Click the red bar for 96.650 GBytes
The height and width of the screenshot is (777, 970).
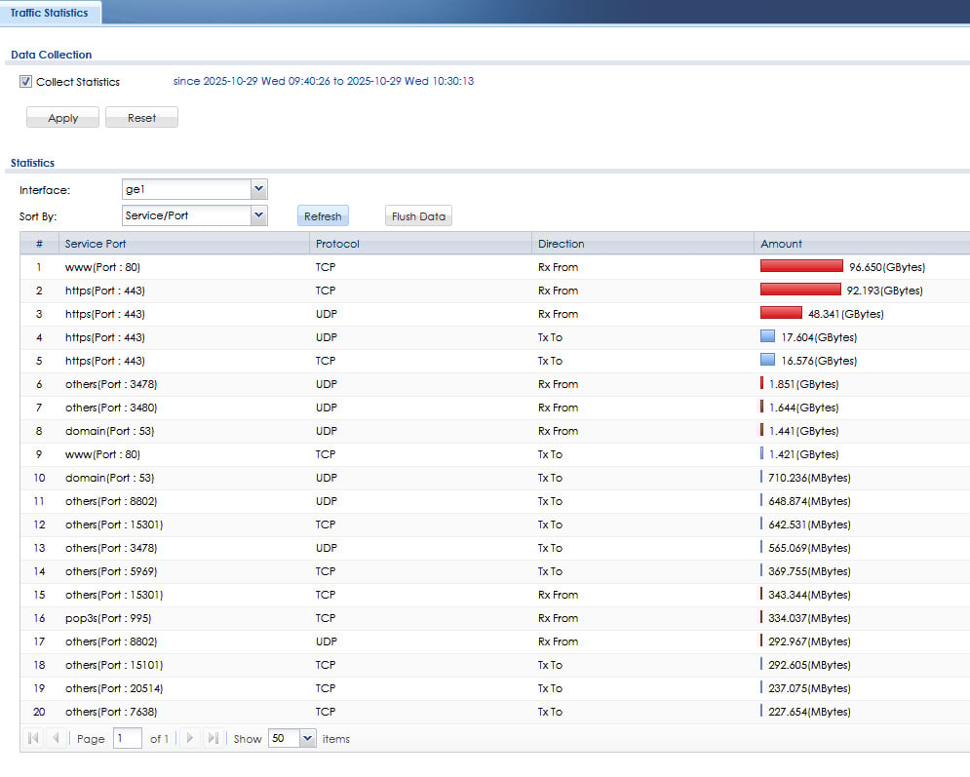tap(801, 266)
